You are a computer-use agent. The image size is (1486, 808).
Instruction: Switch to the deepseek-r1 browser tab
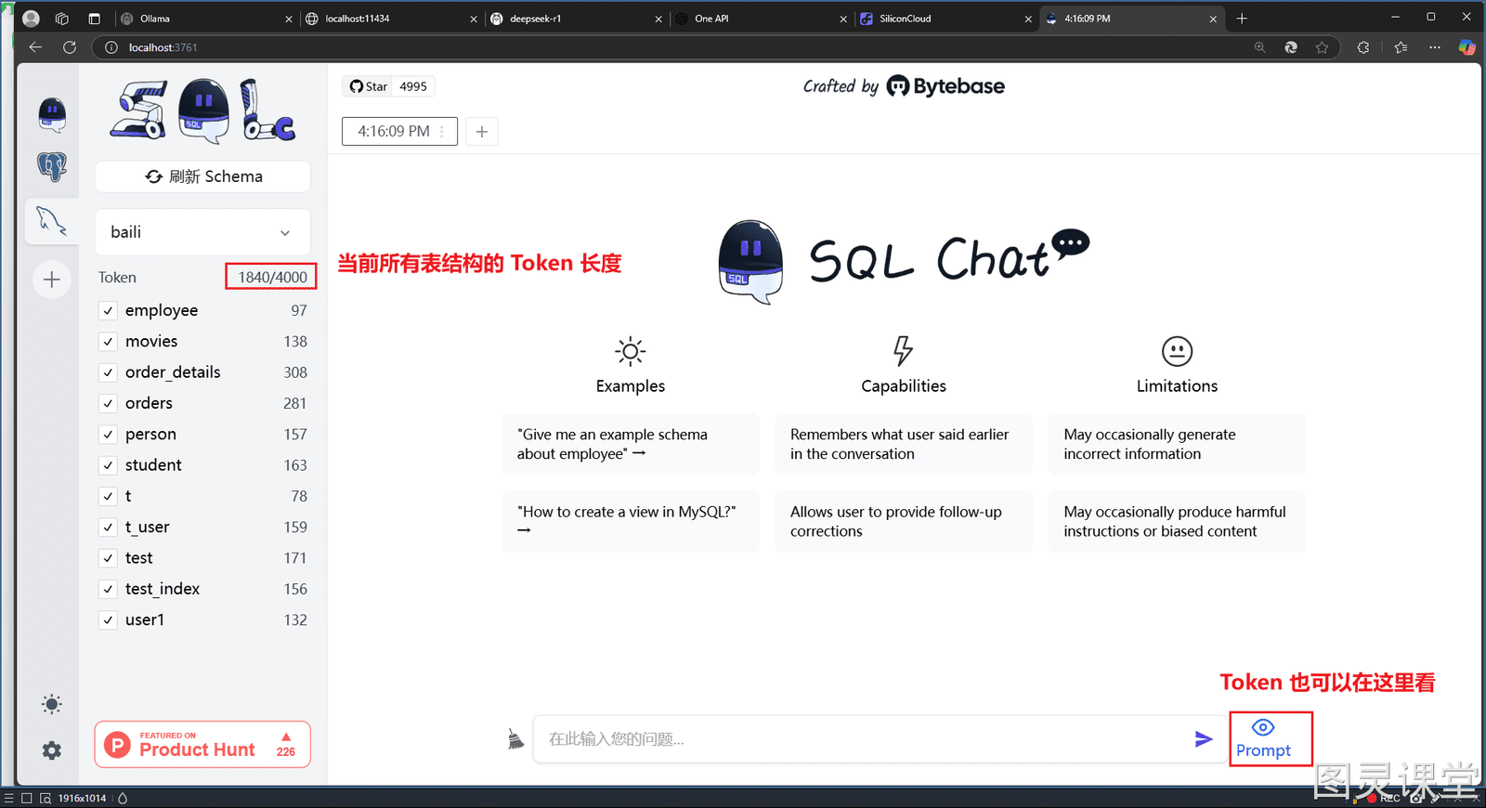tap(575, 19)
